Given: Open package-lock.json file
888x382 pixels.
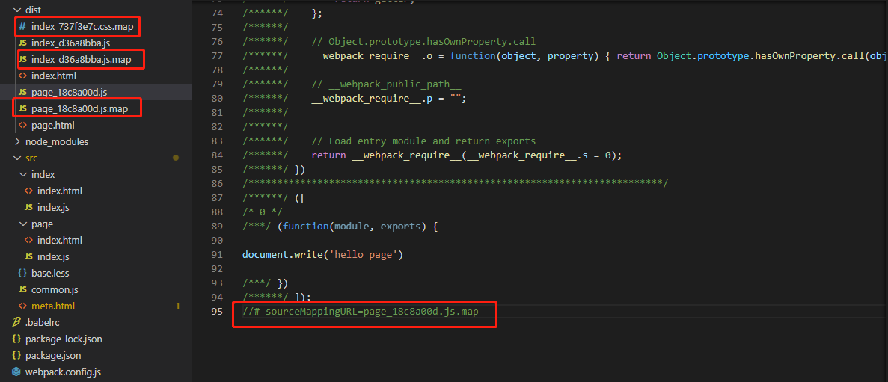Looking at the screenshot, I should tap(64, 339).
